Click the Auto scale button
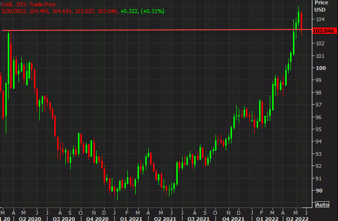338x221 pixels. coord(322,205)
